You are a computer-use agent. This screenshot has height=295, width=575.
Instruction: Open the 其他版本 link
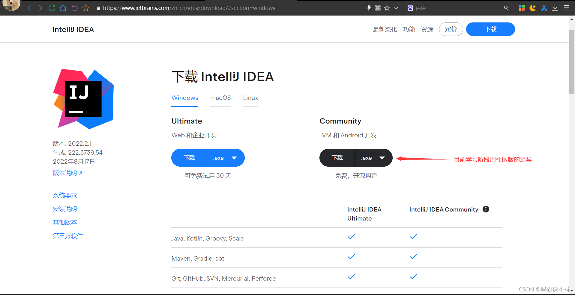(65, 222)
